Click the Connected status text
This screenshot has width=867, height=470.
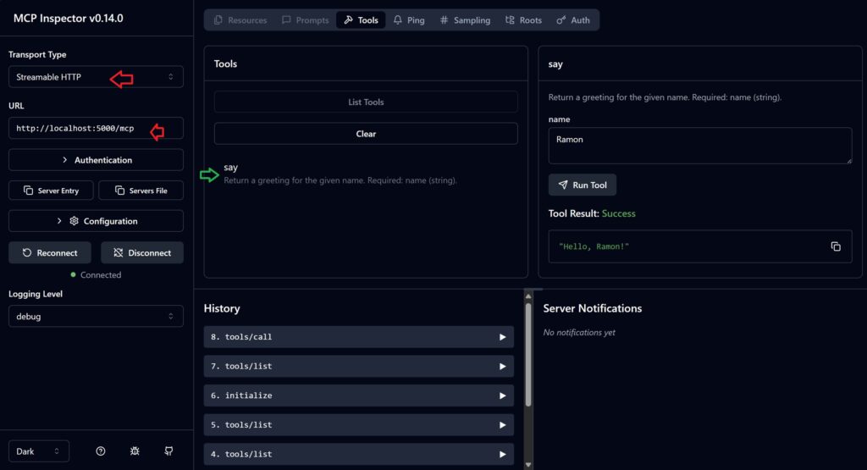pos(101,275)
